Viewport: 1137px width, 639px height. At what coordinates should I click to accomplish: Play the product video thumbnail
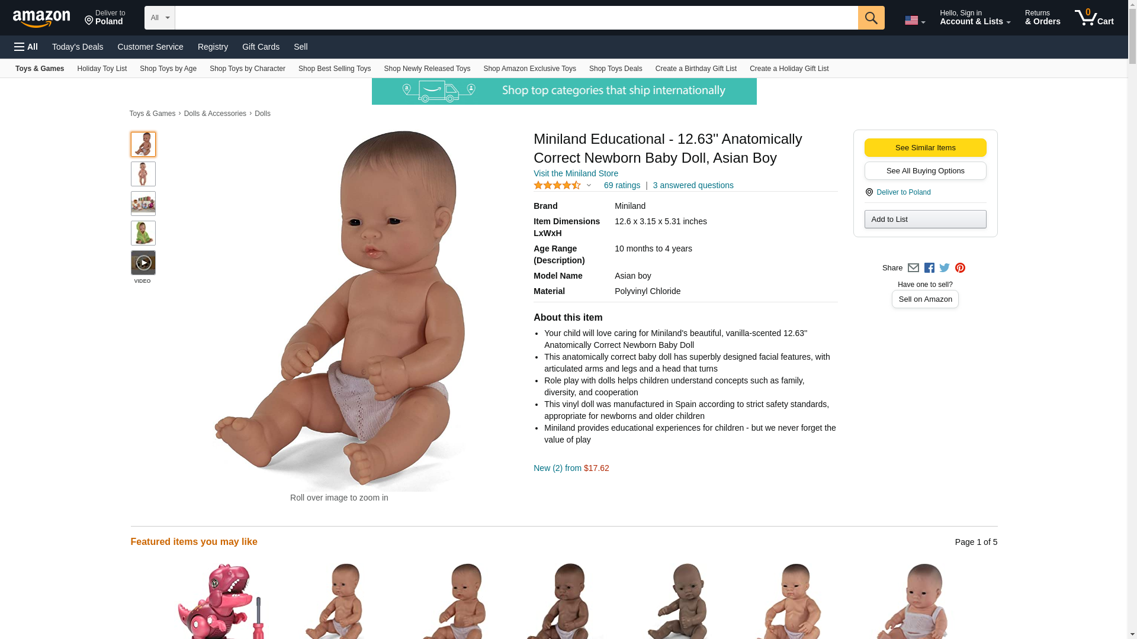coord(143,263)
